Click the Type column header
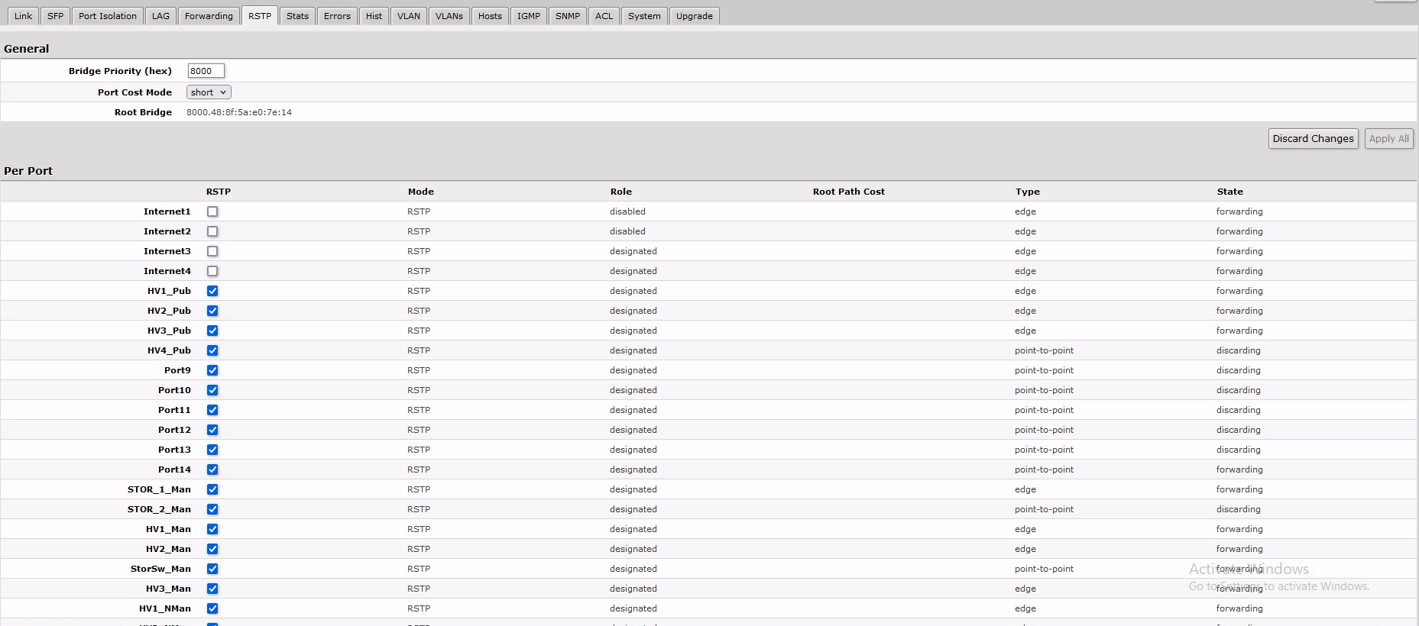Image resolution: width=1419 pixels, height=626 pixels. [x=1028, y=192]
